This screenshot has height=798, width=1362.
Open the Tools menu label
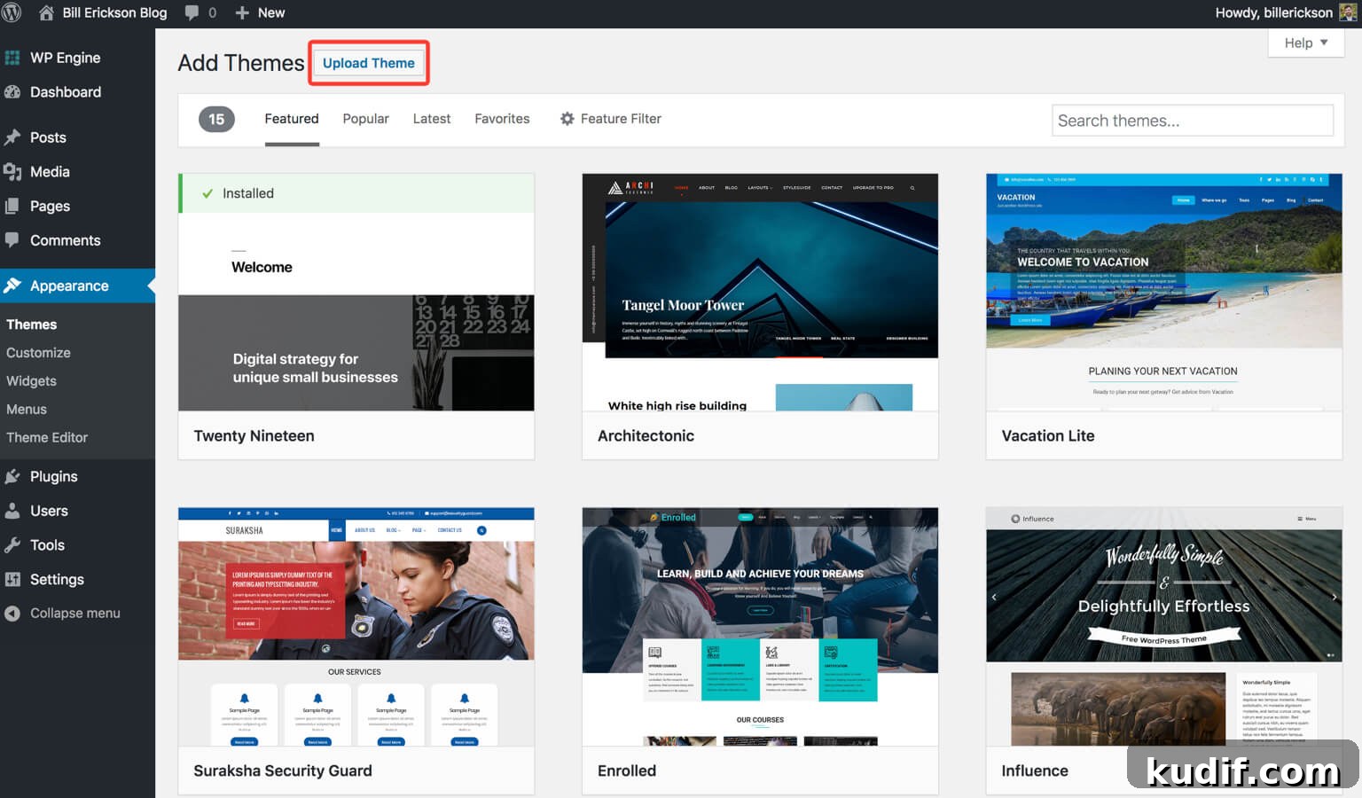click(x=47, y=545)
